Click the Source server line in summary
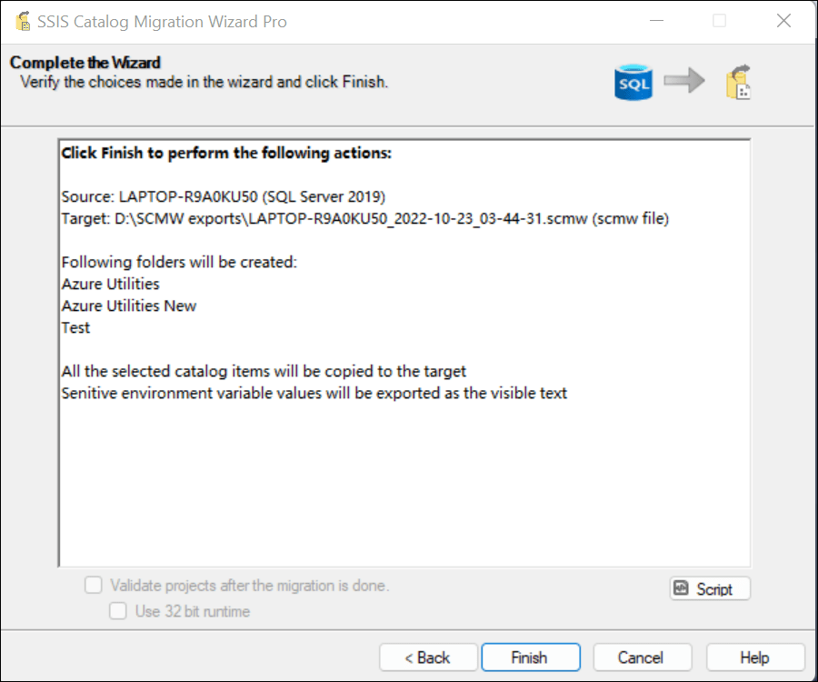The height and width of the screenshot is (682, 818). coord(224,196)
